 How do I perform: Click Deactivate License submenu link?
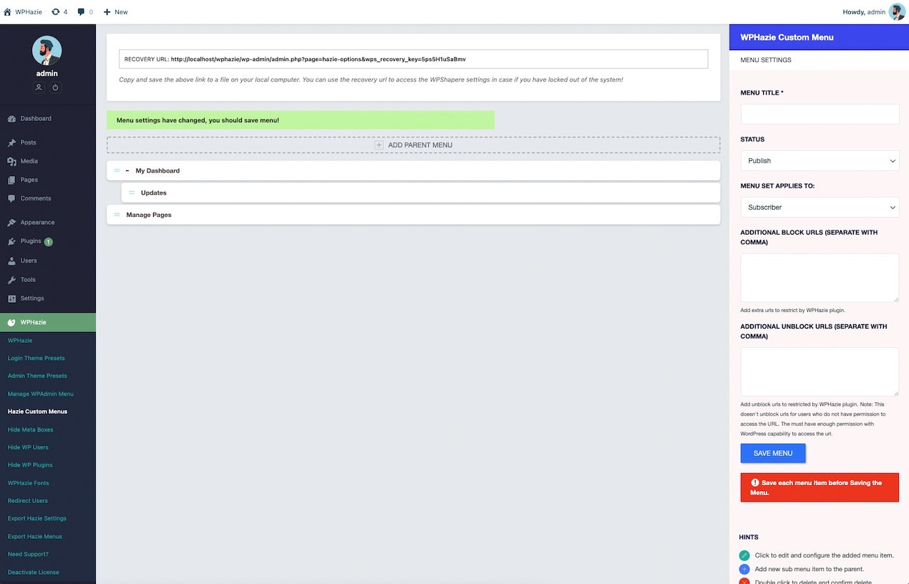[x=34, y=572]
